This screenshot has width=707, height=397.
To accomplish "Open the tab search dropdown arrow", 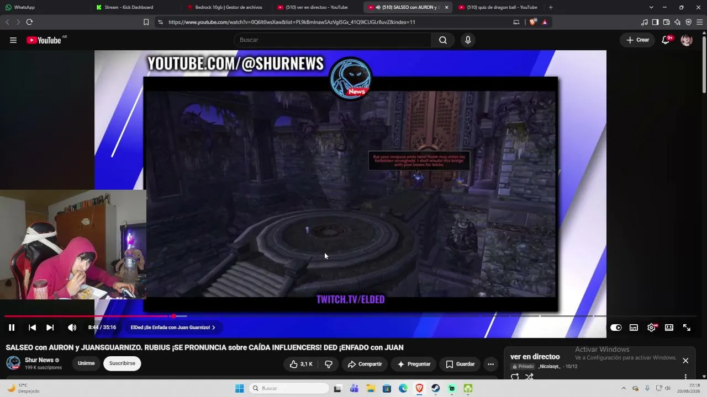I will (x=651, y=7).
